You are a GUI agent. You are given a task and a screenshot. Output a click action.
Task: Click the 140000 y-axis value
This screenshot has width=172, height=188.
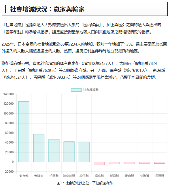pos(9,94)
